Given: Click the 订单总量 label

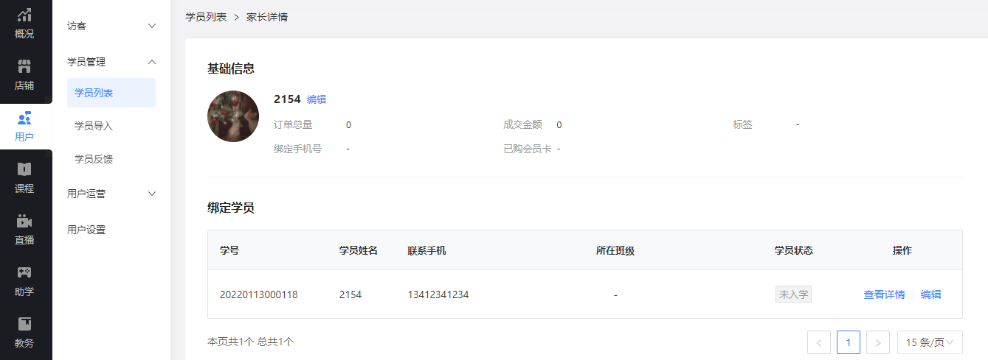Looking at the screenshot, I should [293, 124].
